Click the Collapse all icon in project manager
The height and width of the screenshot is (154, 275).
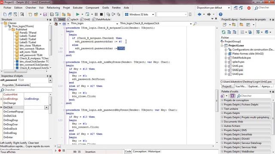pos(235,32)
